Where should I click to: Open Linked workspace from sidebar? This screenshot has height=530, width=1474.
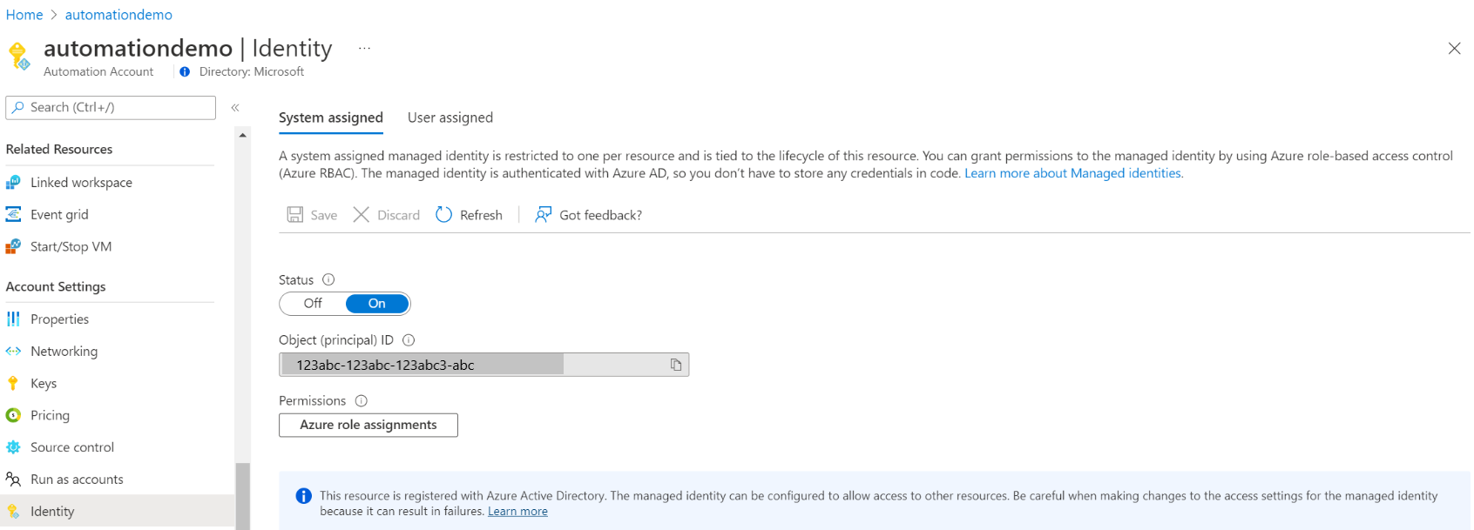81,183
